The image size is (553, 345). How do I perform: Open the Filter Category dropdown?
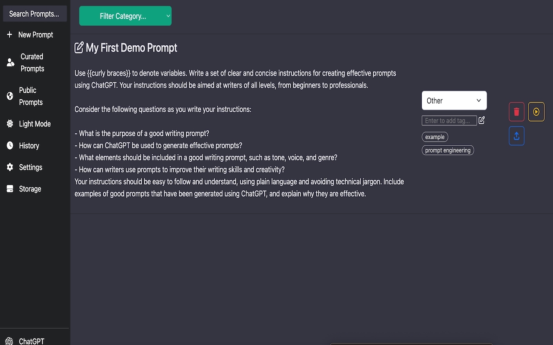125,16
